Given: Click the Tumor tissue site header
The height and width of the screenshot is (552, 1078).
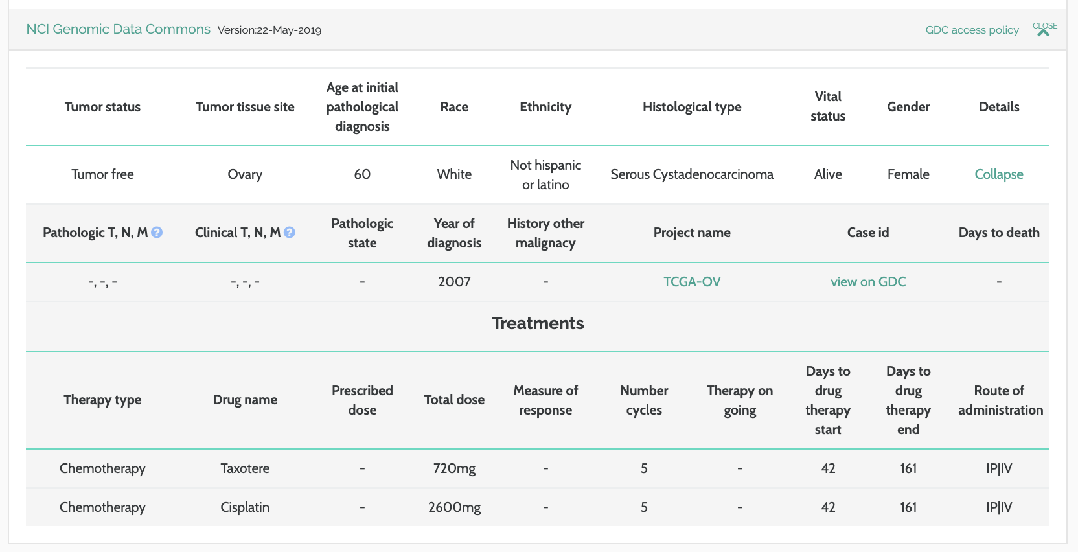Looking at the screenshot, I should pos(245,107).
